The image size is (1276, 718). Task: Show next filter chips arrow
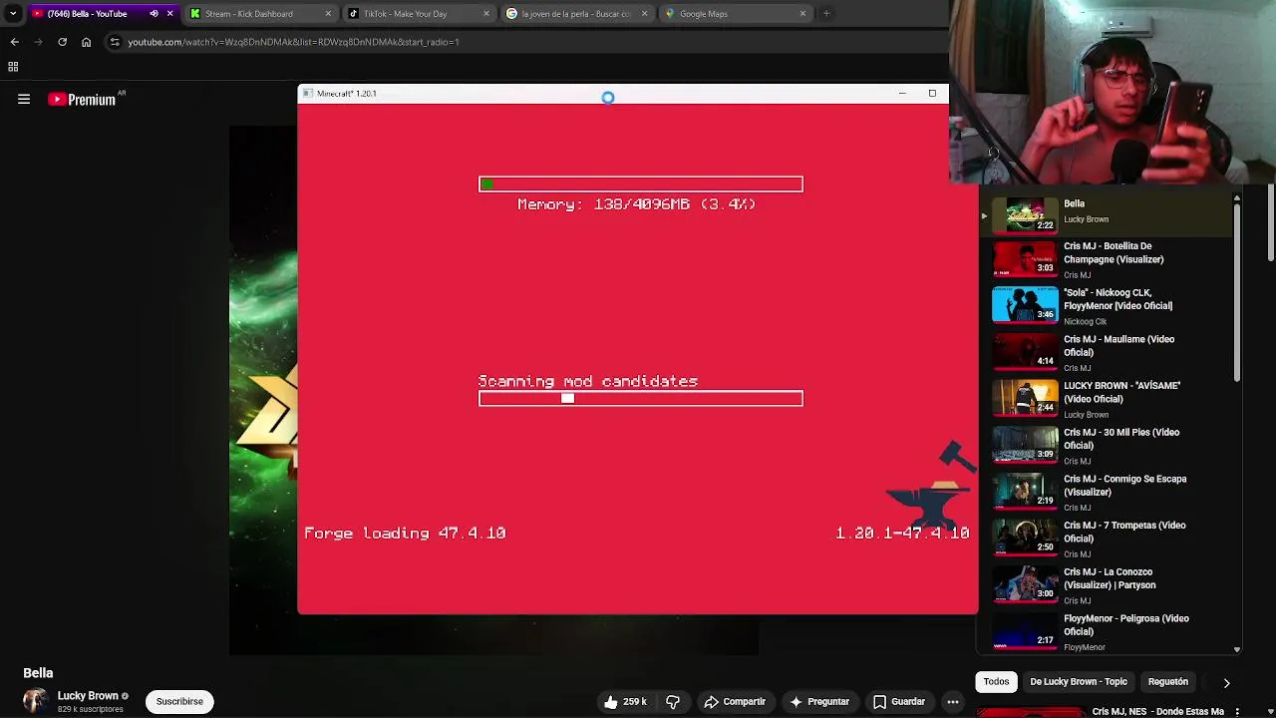(x=1226, y=683)
